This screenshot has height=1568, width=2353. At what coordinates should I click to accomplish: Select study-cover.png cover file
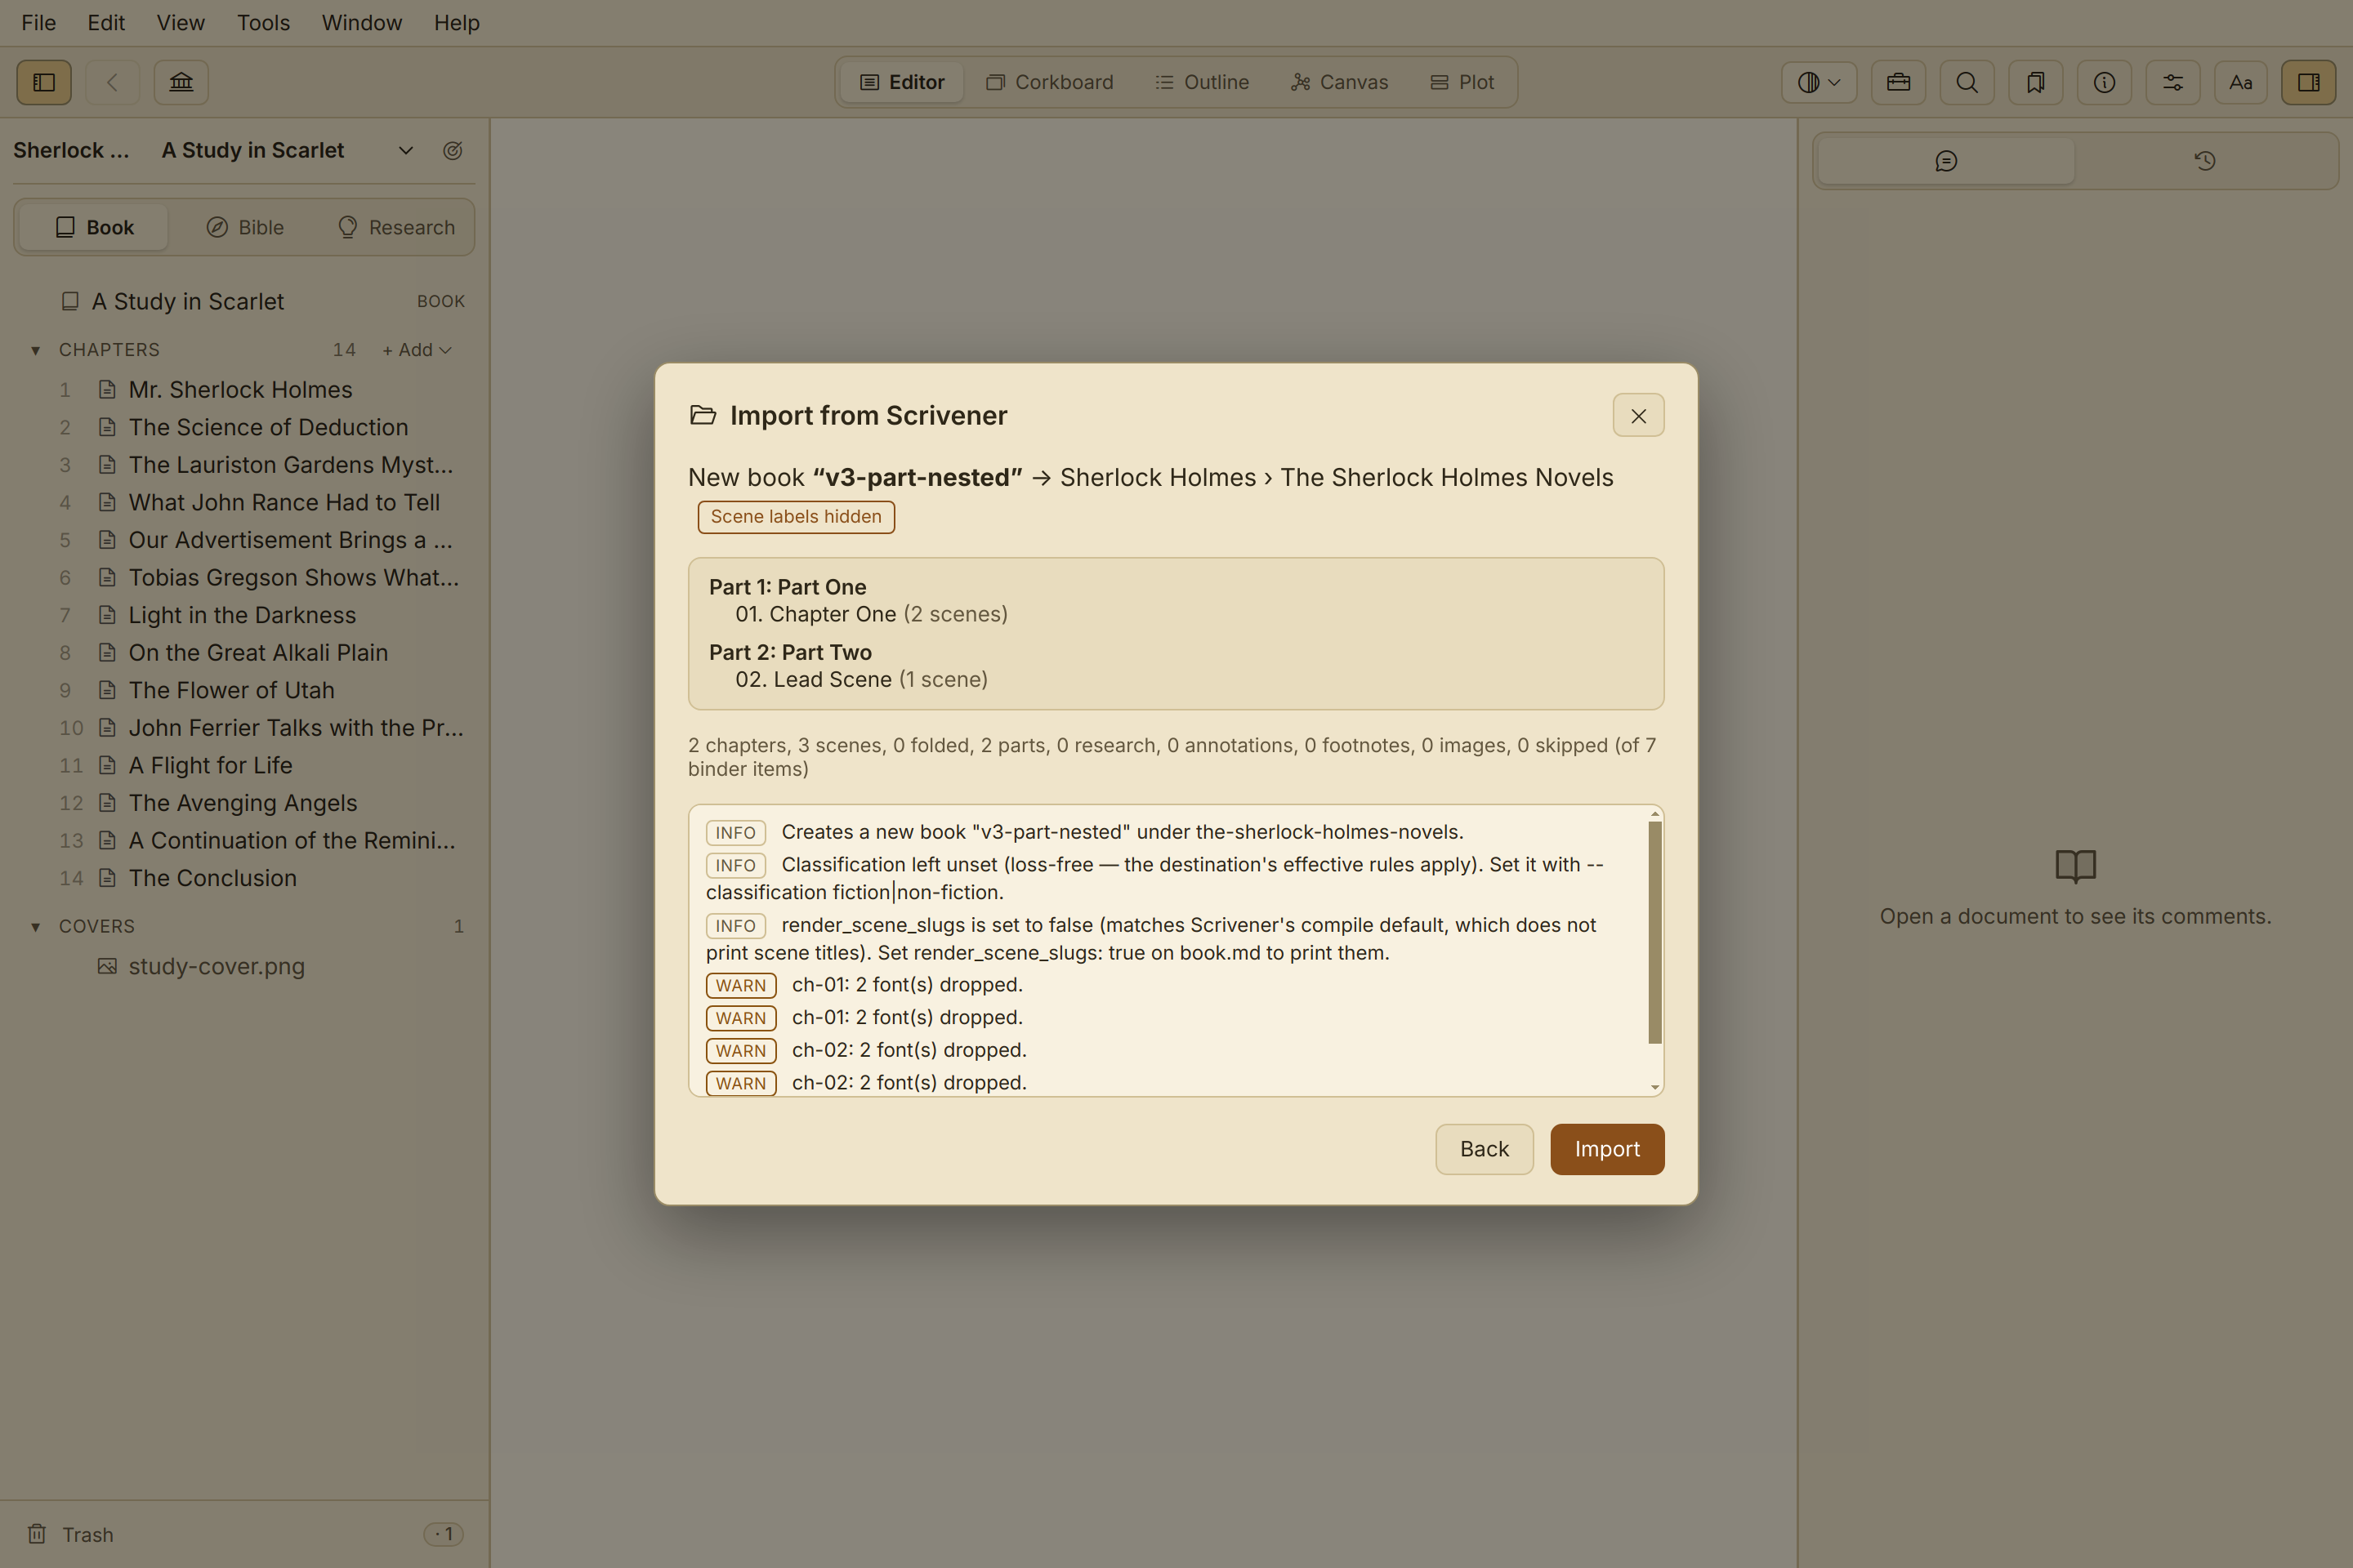(x=244, y=966)
